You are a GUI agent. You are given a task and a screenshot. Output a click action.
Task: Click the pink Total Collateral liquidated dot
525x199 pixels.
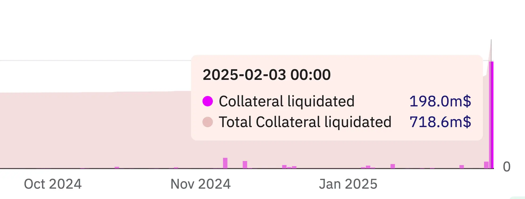[208, 122]
